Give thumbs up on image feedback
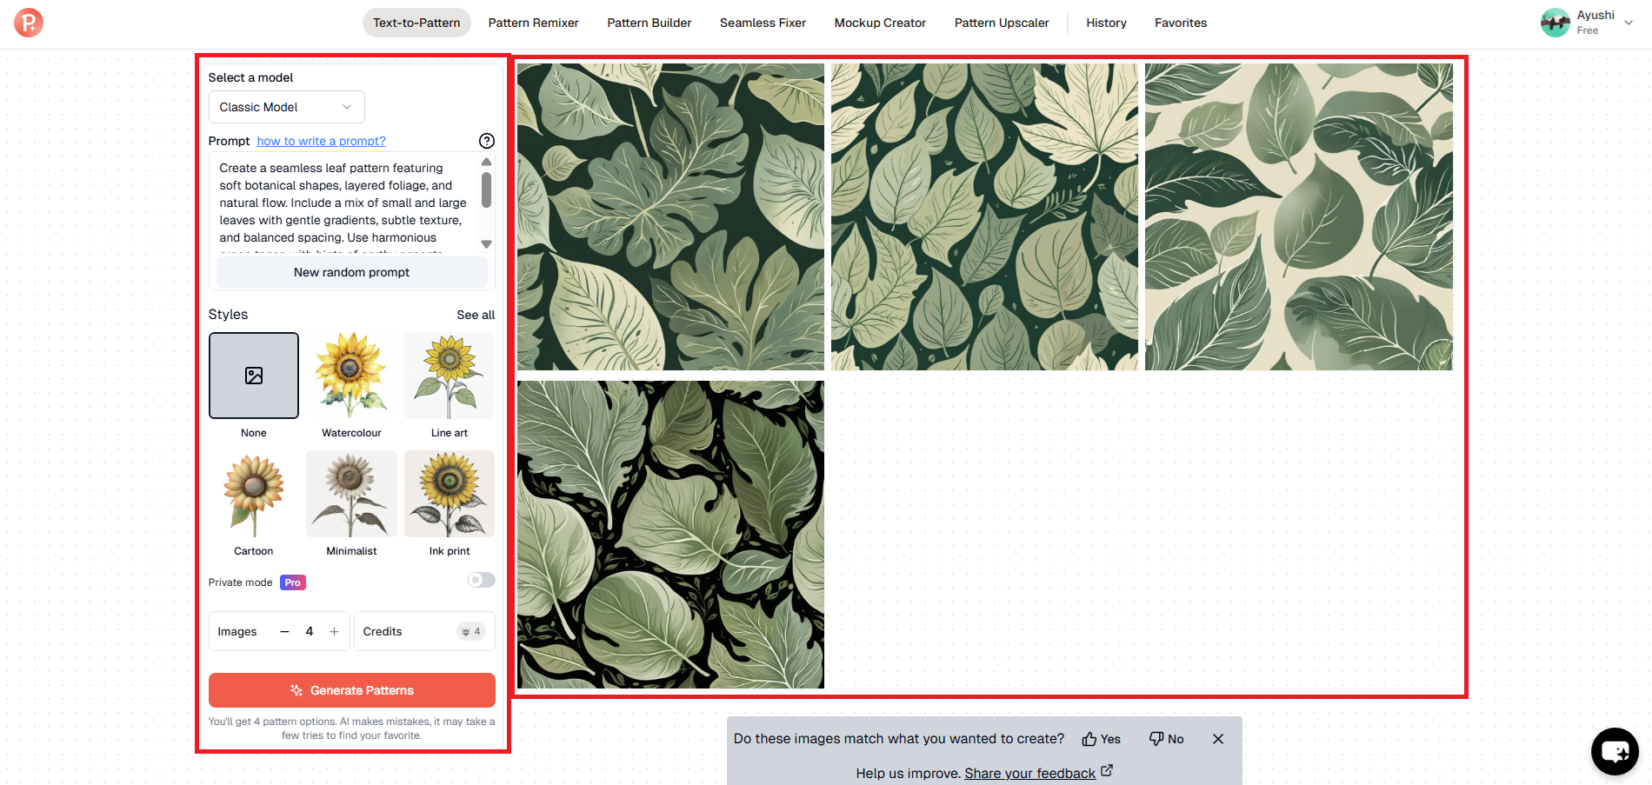 (x=1100, y=738)
